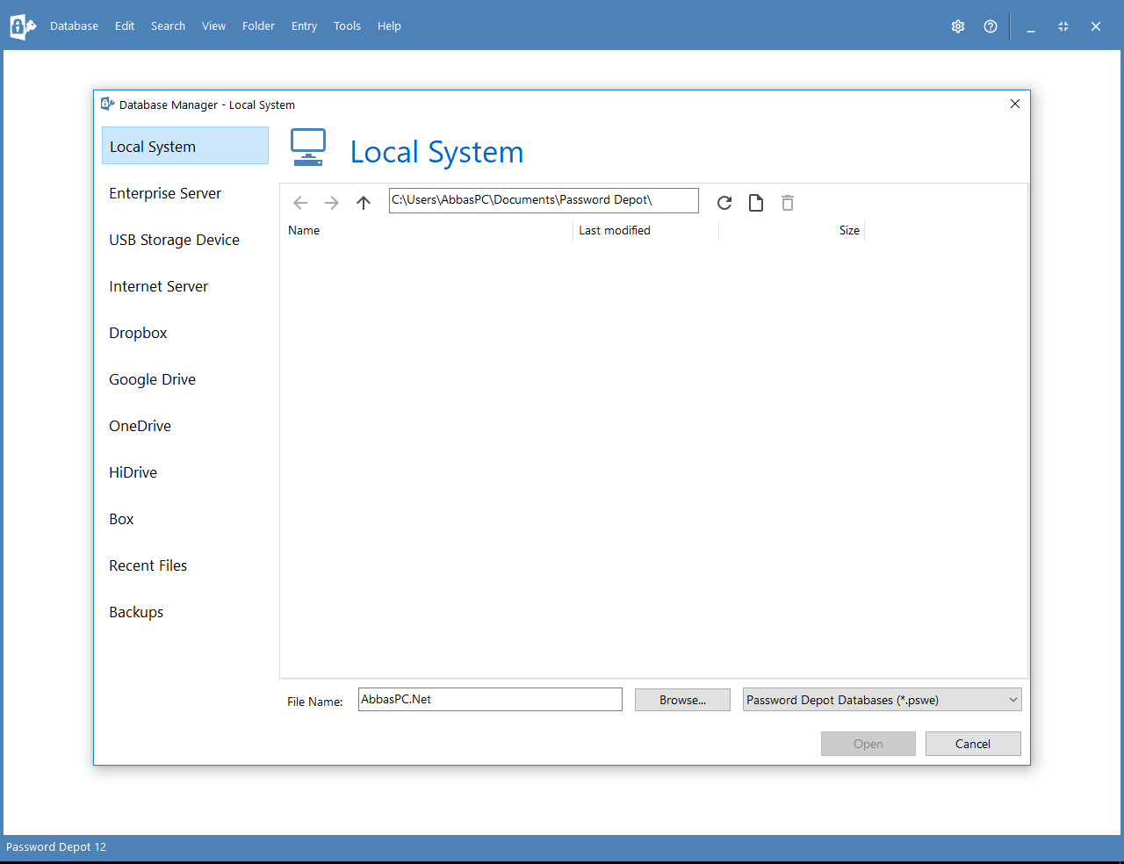Click the folder path address field

544,200
